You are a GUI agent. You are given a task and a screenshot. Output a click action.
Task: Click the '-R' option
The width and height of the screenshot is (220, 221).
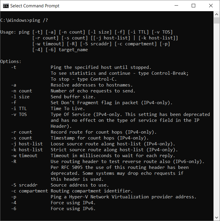tap(14, 162)
